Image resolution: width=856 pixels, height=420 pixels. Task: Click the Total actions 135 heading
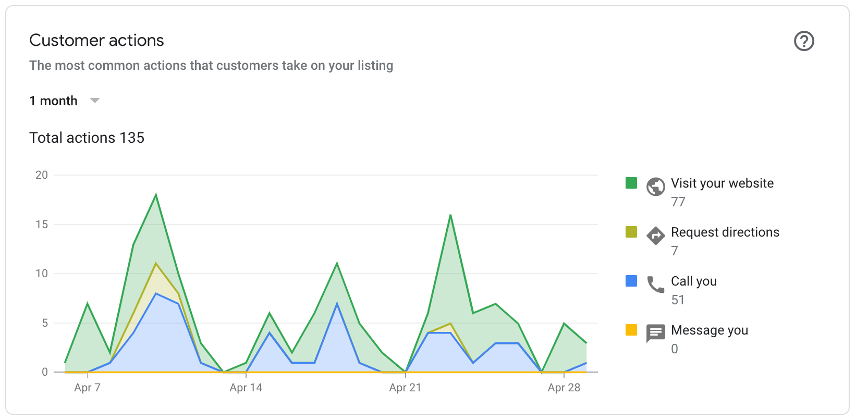[87, 138]
